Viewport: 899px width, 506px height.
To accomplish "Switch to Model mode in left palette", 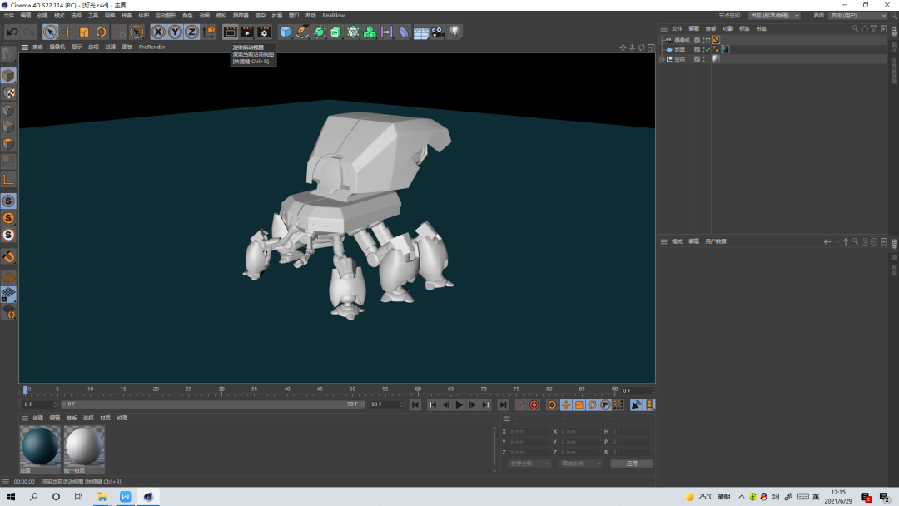I will coord(8,76).
